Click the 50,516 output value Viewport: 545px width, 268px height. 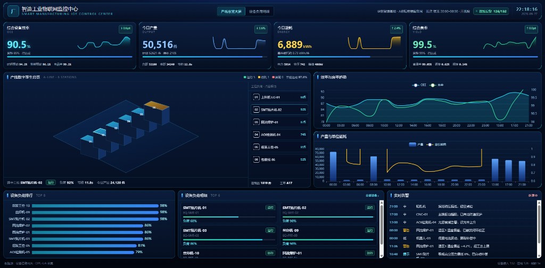point(160,45)
